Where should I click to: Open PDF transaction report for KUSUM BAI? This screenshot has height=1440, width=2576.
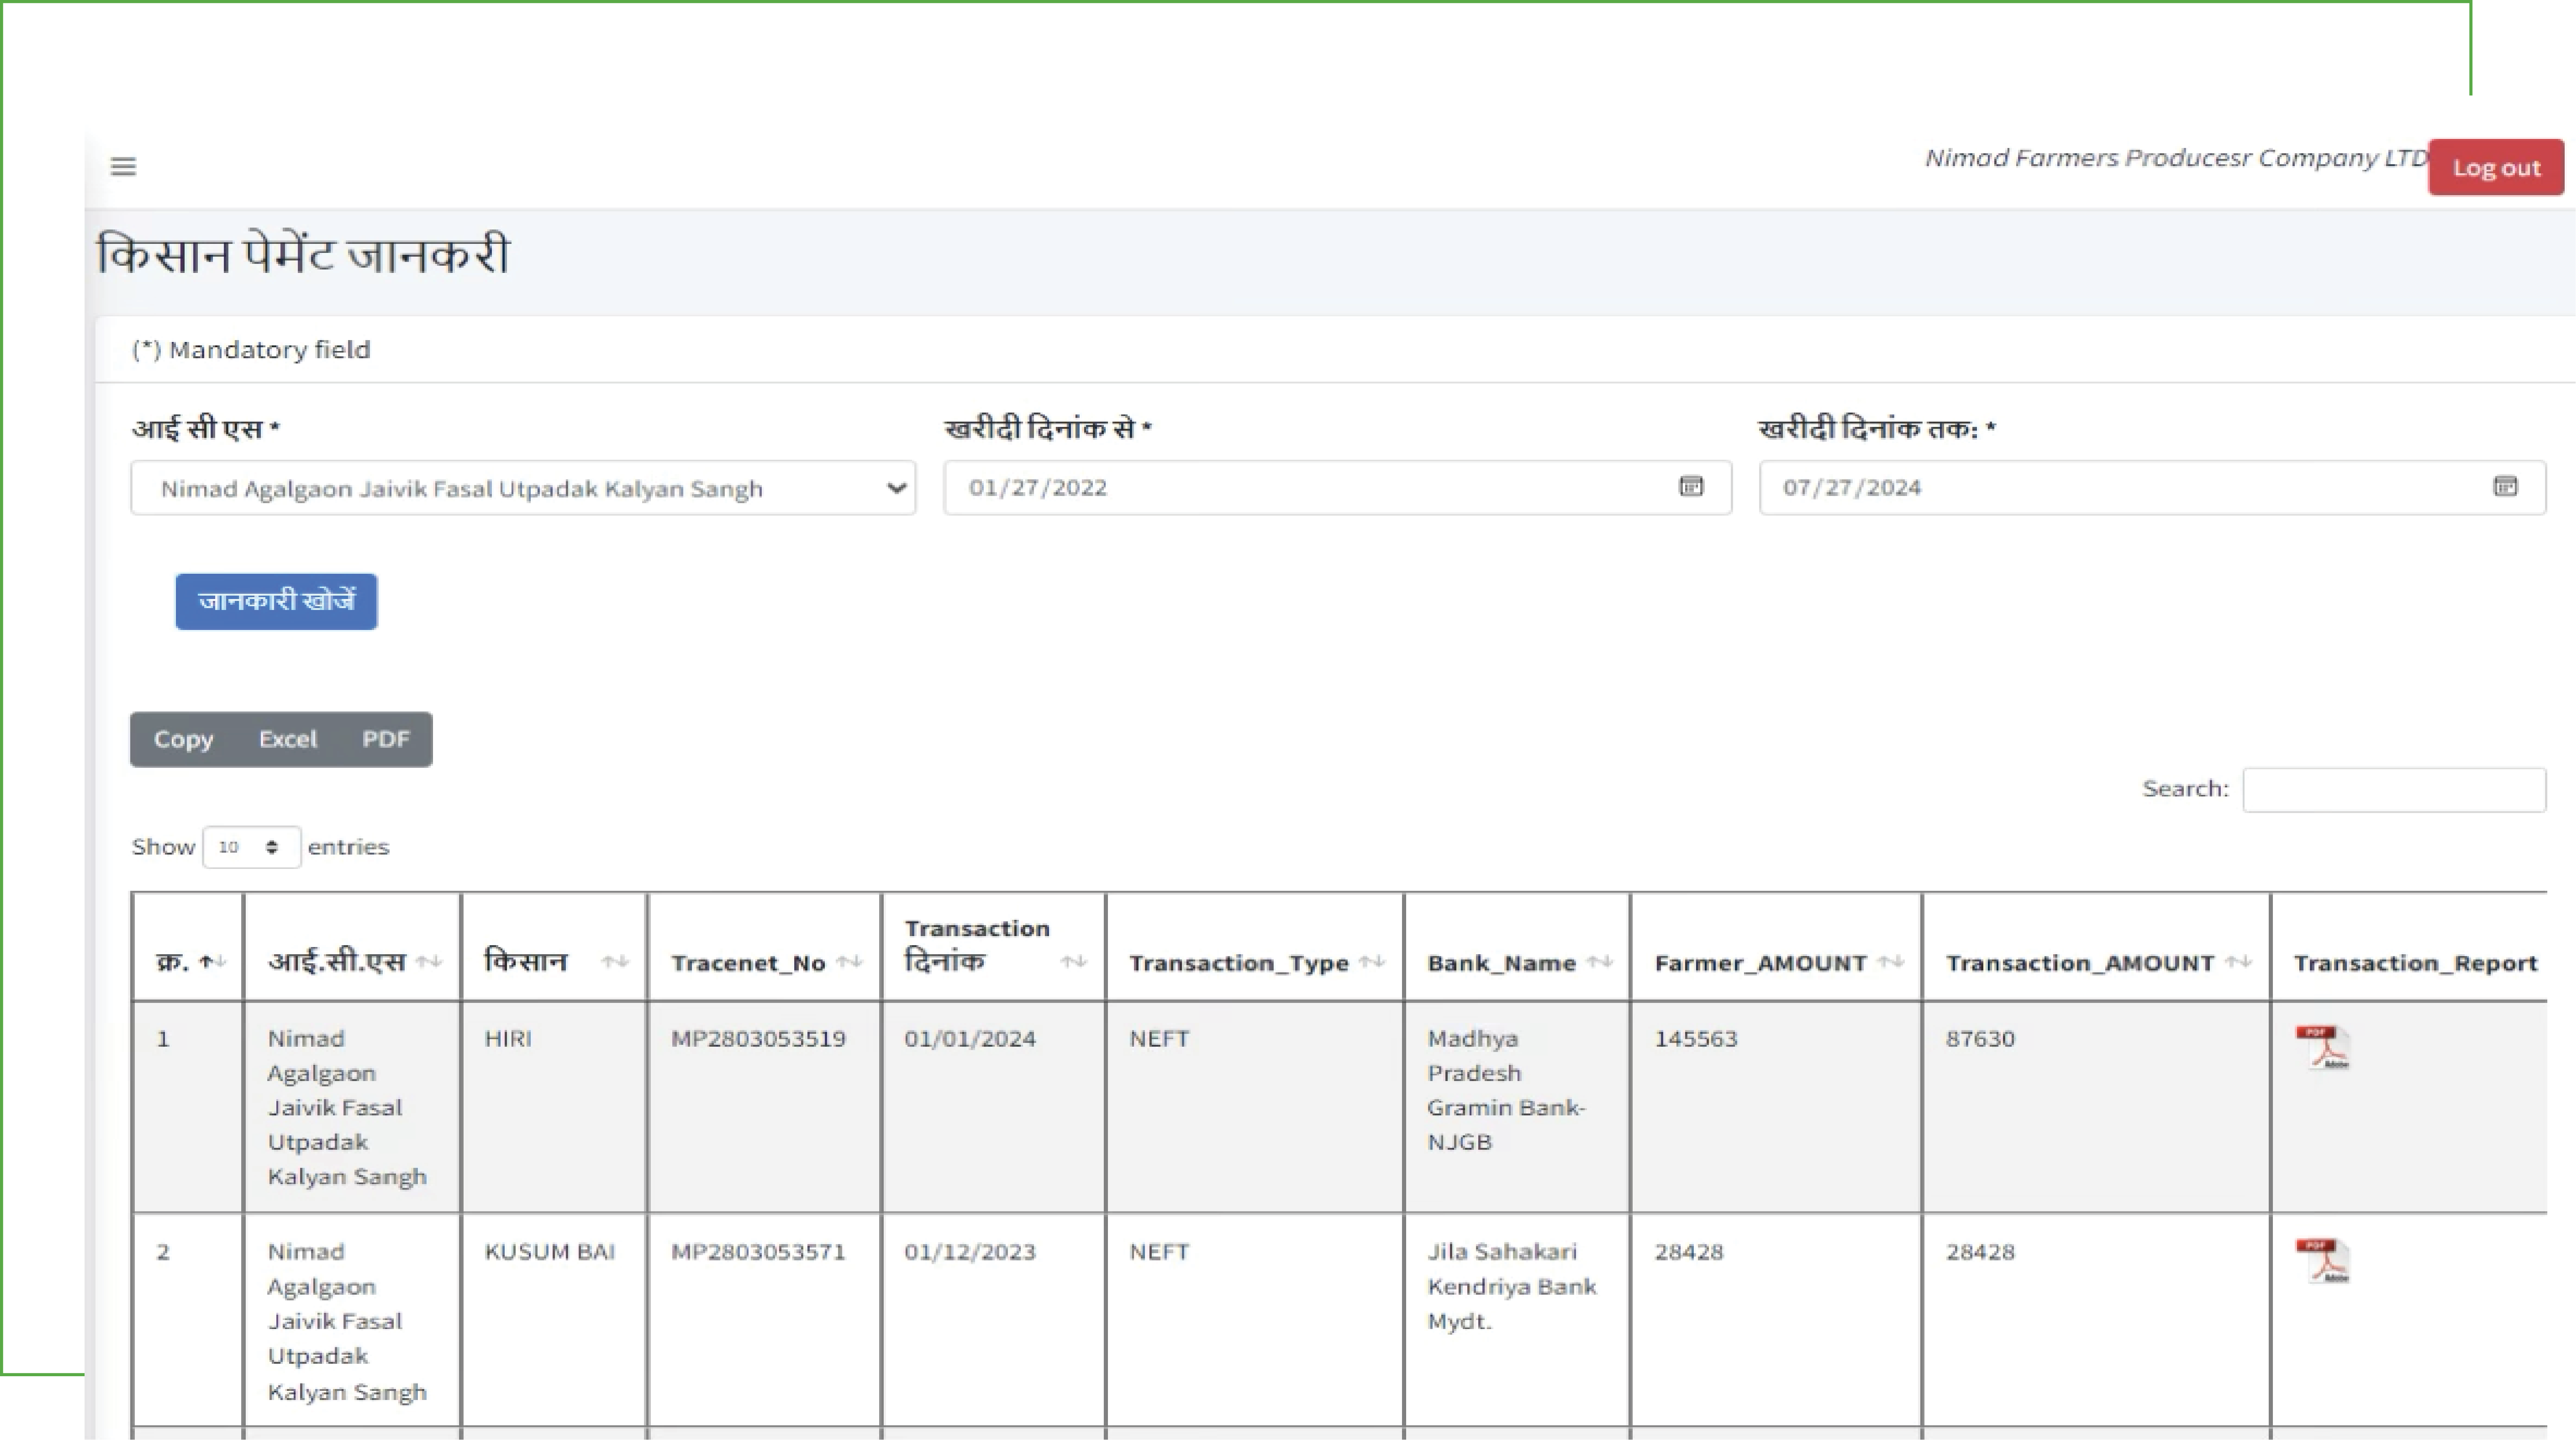click(x=2322, y=1260)
